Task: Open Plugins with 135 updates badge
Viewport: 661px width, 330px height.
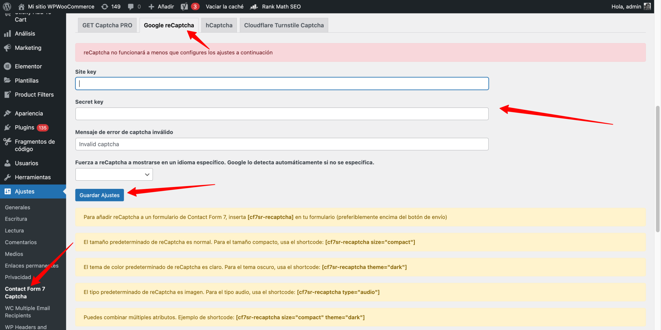Action: pos(31,127)
